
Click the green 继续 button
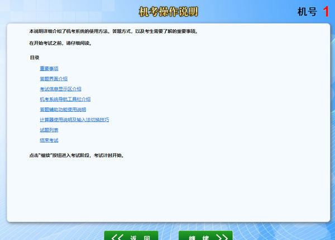(x=205, y=236)
